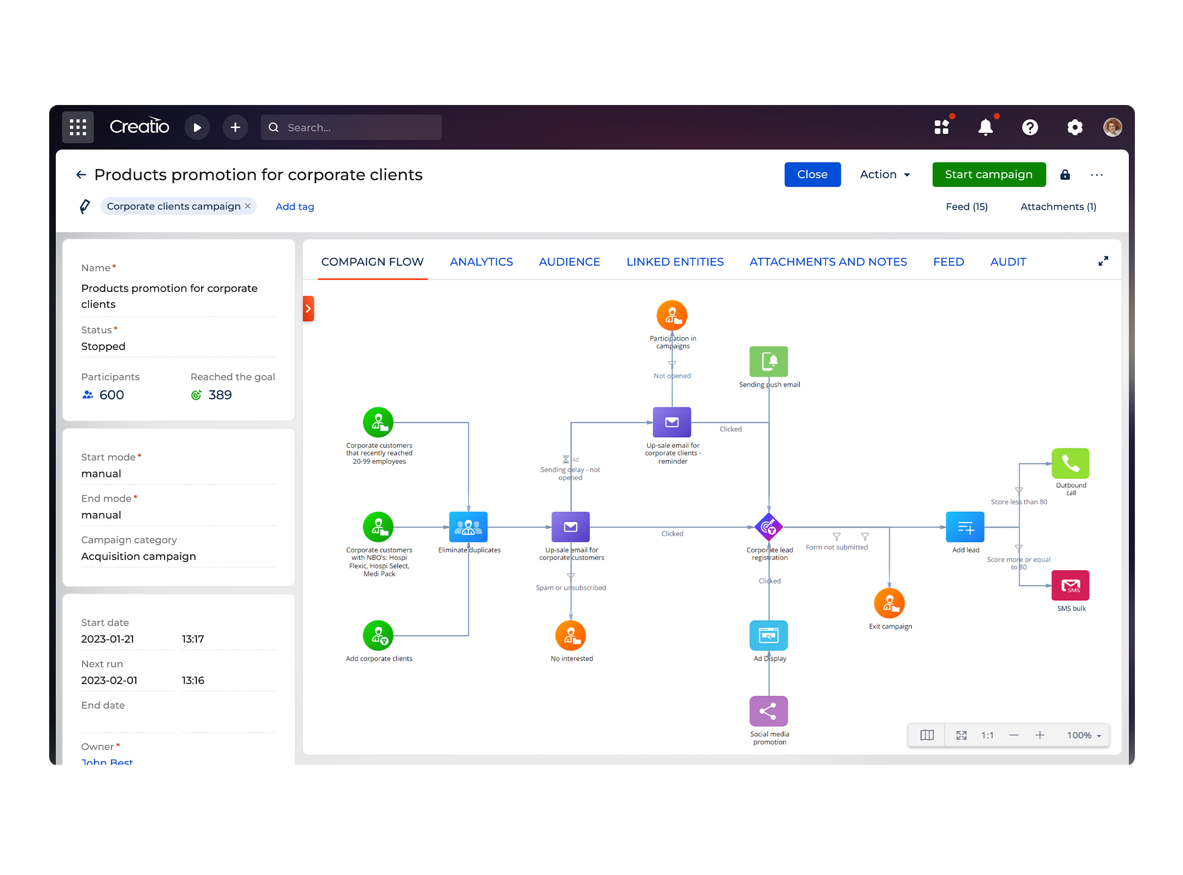Select the Eliminate duplicates element
The image size is (1183, 875).
coord(467,527)
